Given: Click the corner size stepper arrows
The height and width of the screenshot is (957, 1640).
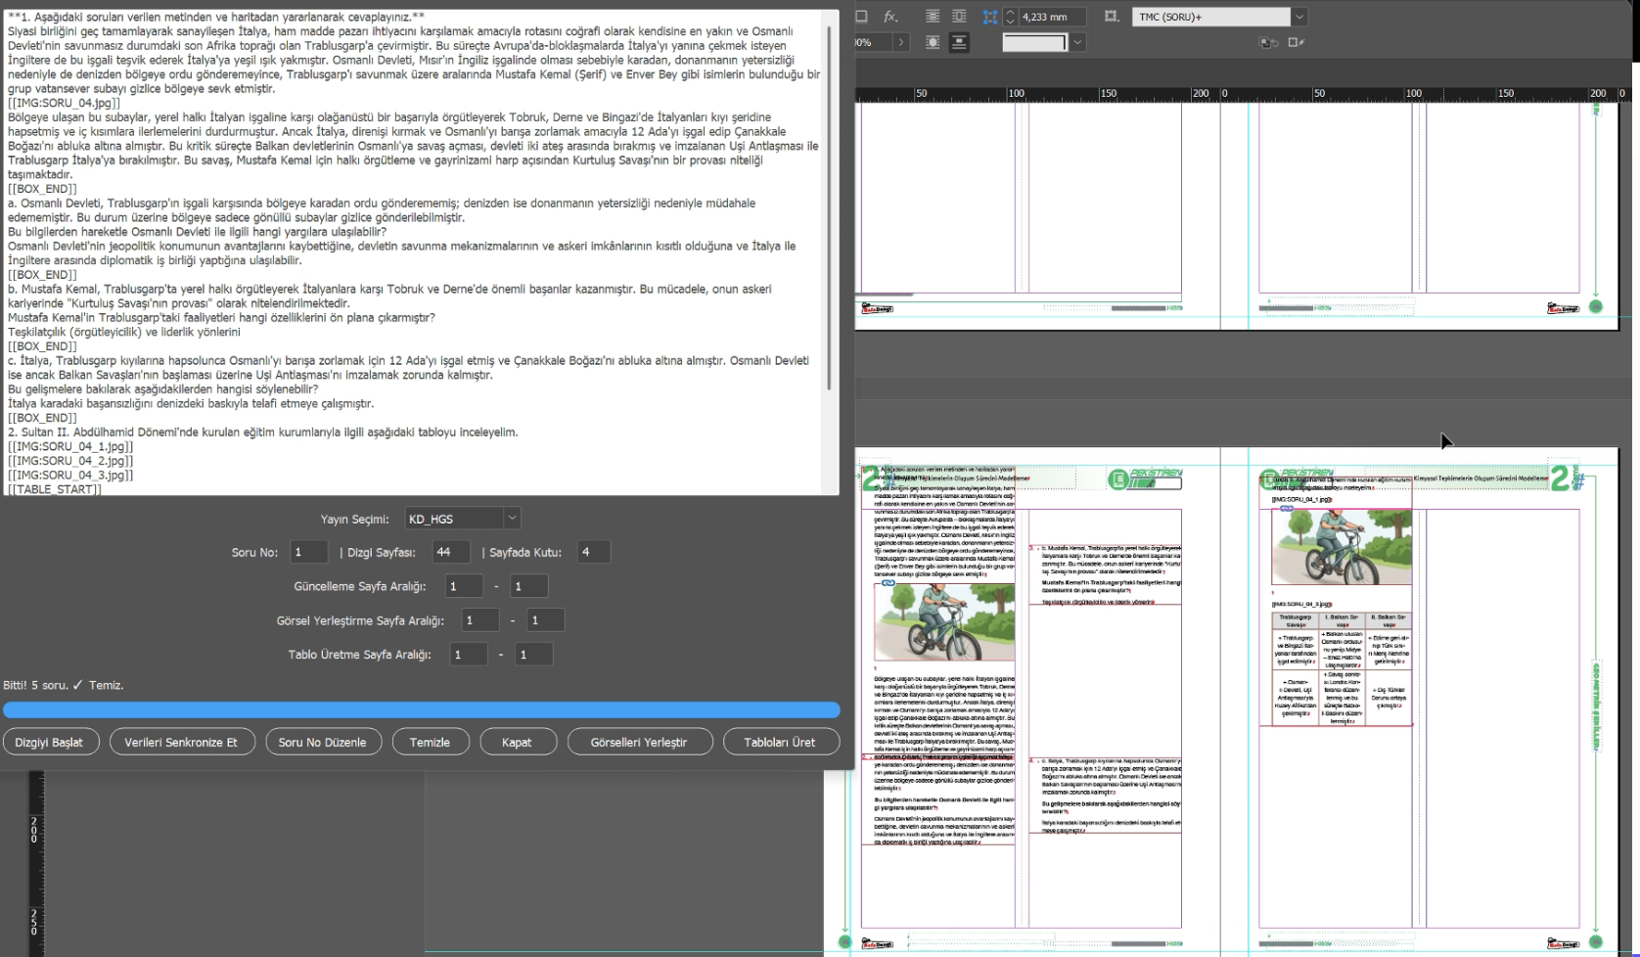Looking at the screenshot, I should pyautogui.click(x=1011, y=17).
